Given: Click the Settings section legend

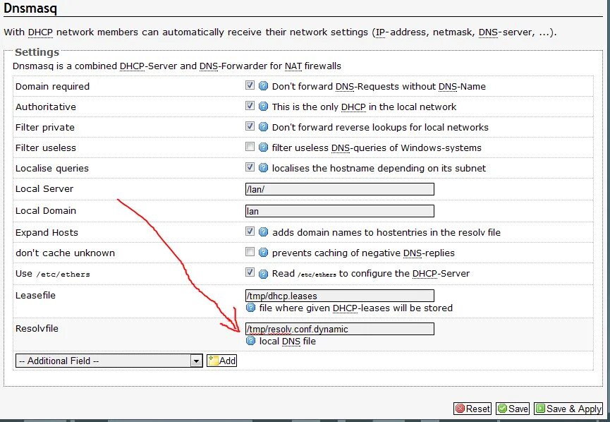Looking at the screenshot, I should click(37, 52).
